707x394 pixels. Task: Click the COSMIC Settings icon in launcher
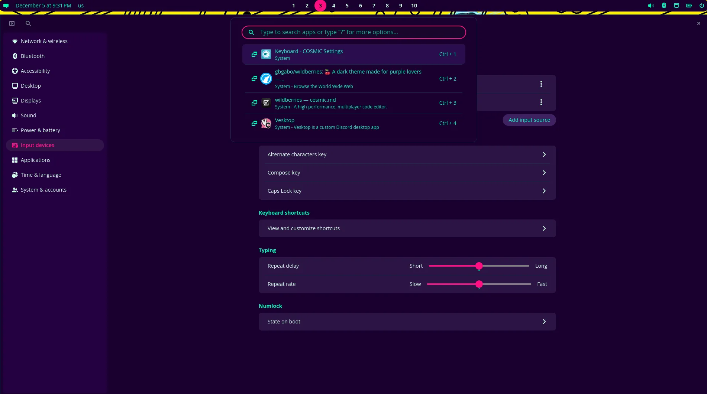point(266,54)
